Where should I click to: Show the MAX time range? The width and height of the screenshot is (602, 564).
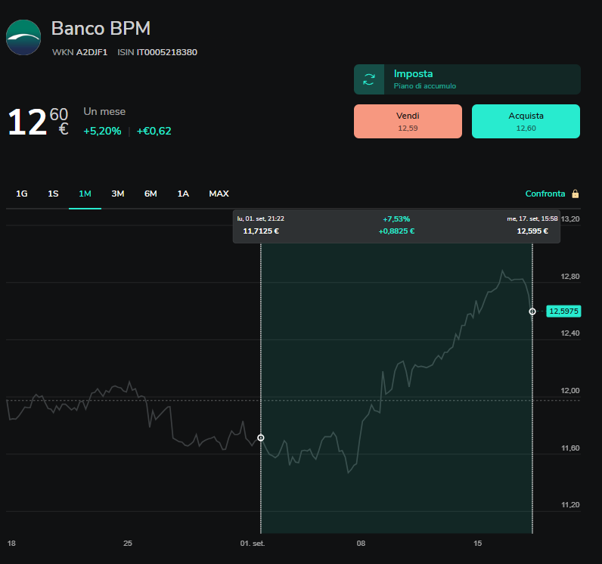219,194
